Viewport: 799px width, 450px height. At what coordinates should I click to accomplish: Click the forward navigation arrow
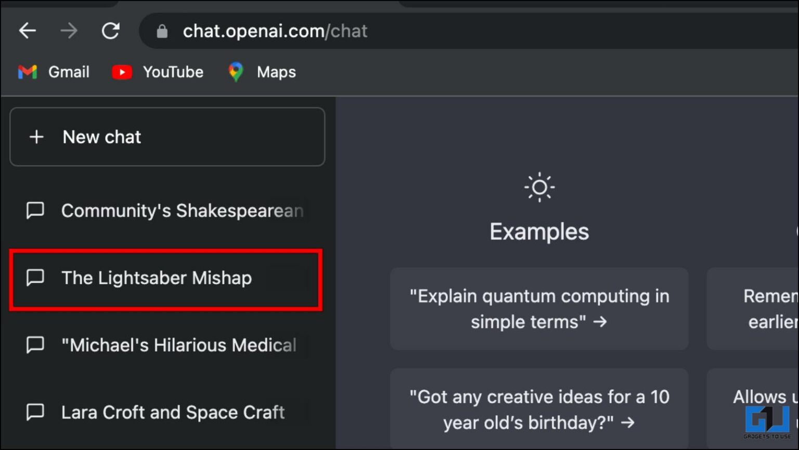tap(69, 31)
